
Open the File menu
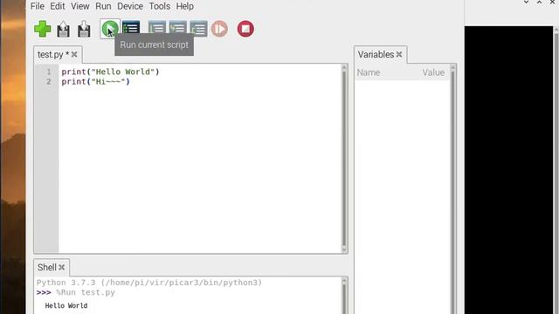[37, 6]
